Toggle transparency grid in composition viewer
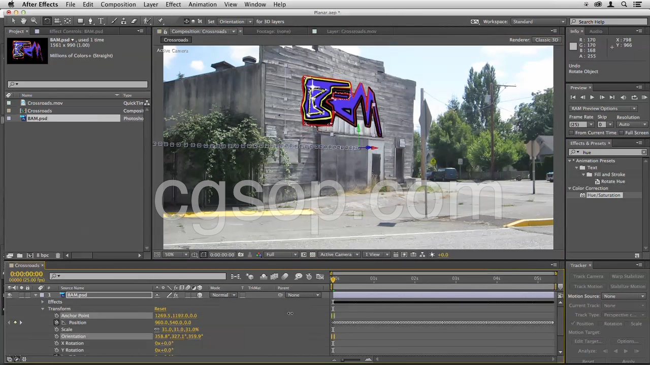This screenshot has height=365, width=650. click(x=312, y=254)
